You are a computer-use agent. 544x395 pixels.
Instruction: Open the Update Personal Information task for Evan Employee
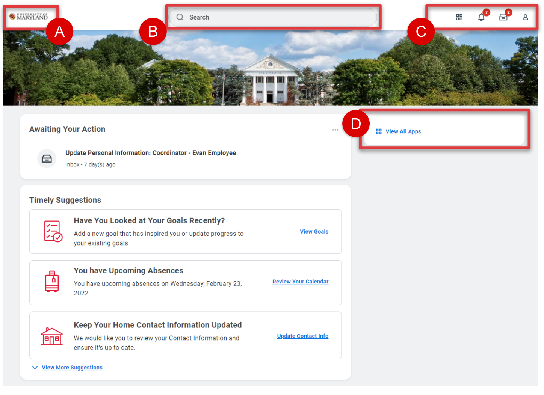[151, 153]
